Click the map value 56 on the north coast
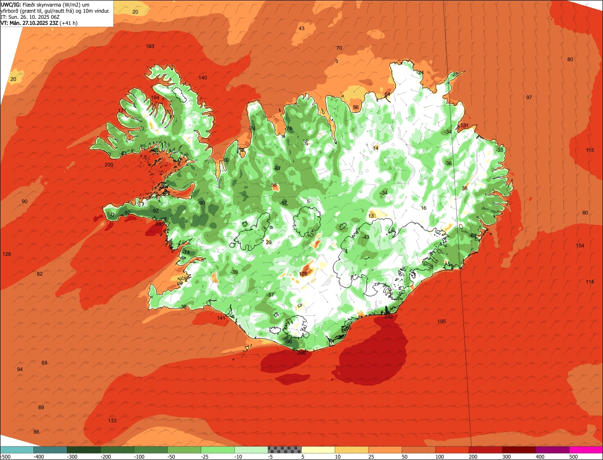 coord(356,107)
